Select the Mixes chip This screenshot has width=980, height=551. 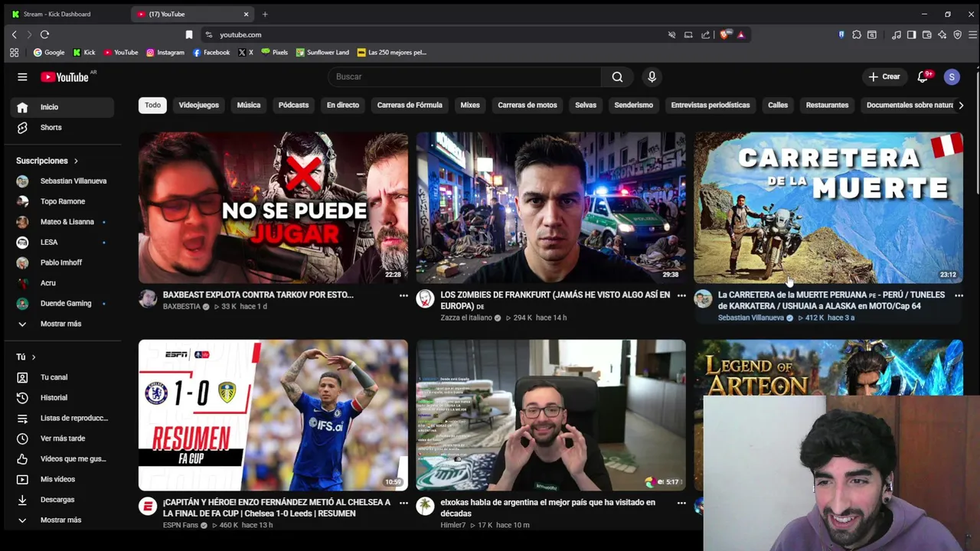470,105
